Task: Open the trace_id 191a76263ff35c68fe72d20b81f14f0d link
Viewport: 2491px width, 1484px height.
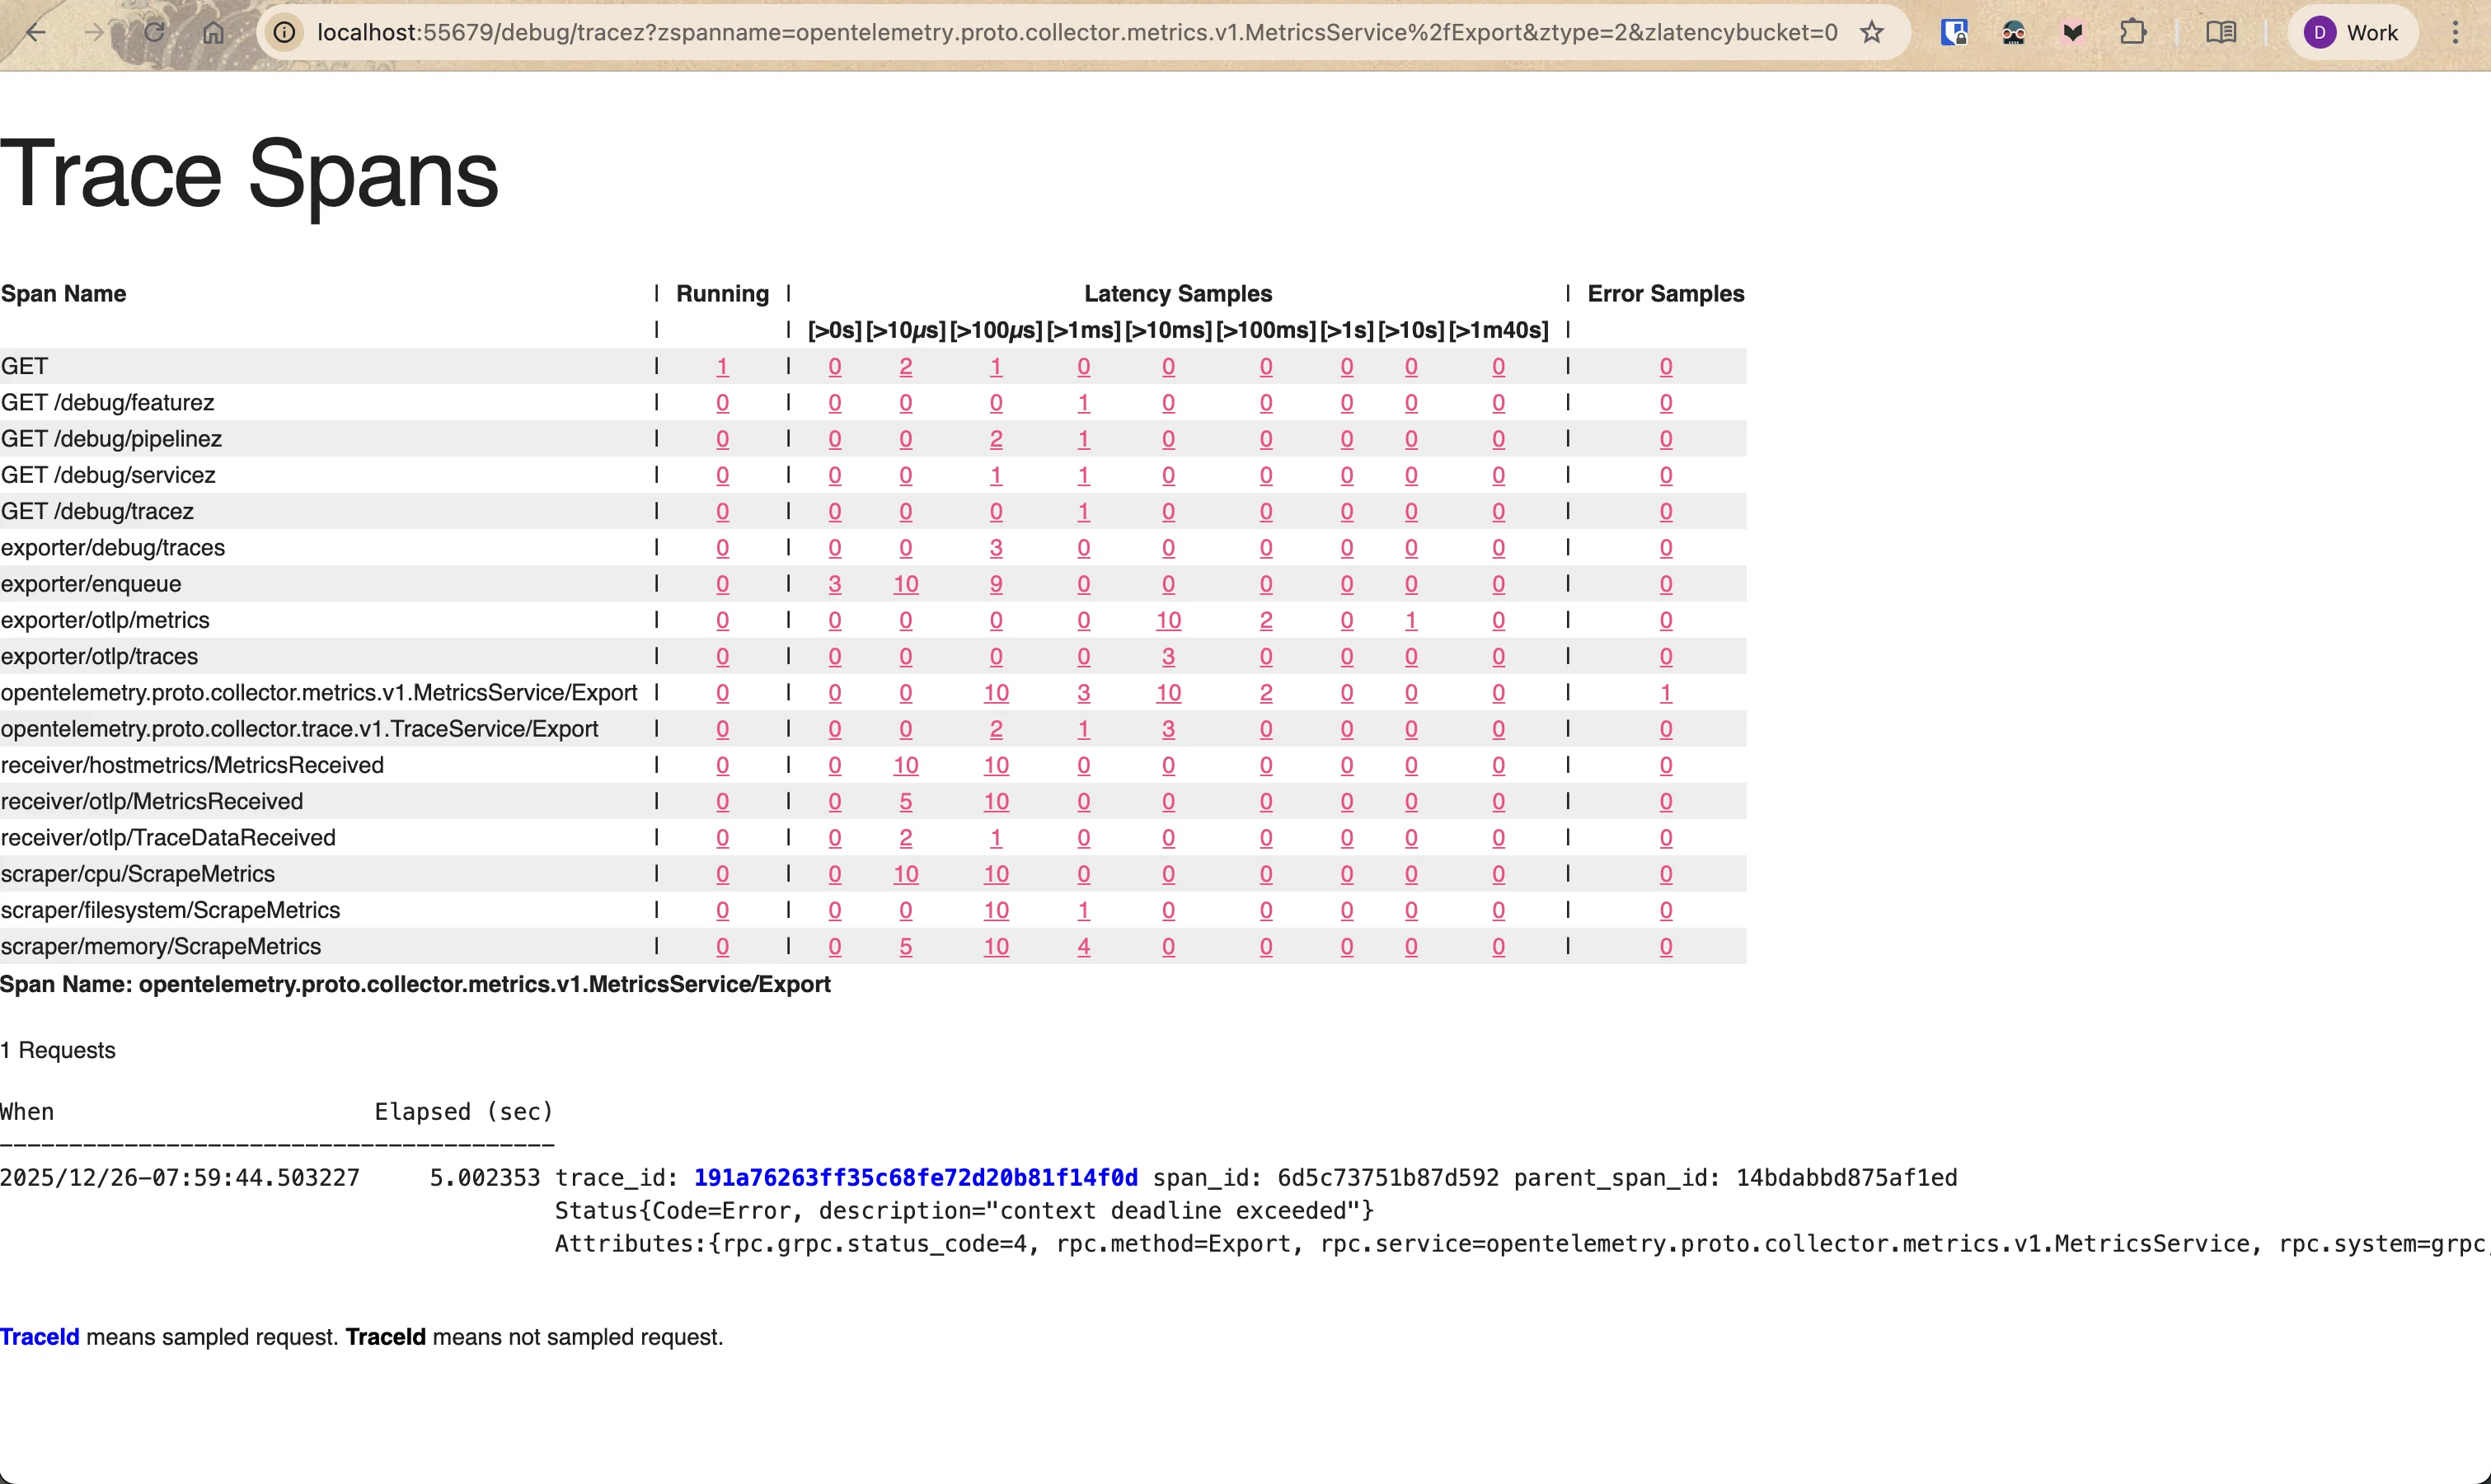Action: pos(915,1177)
